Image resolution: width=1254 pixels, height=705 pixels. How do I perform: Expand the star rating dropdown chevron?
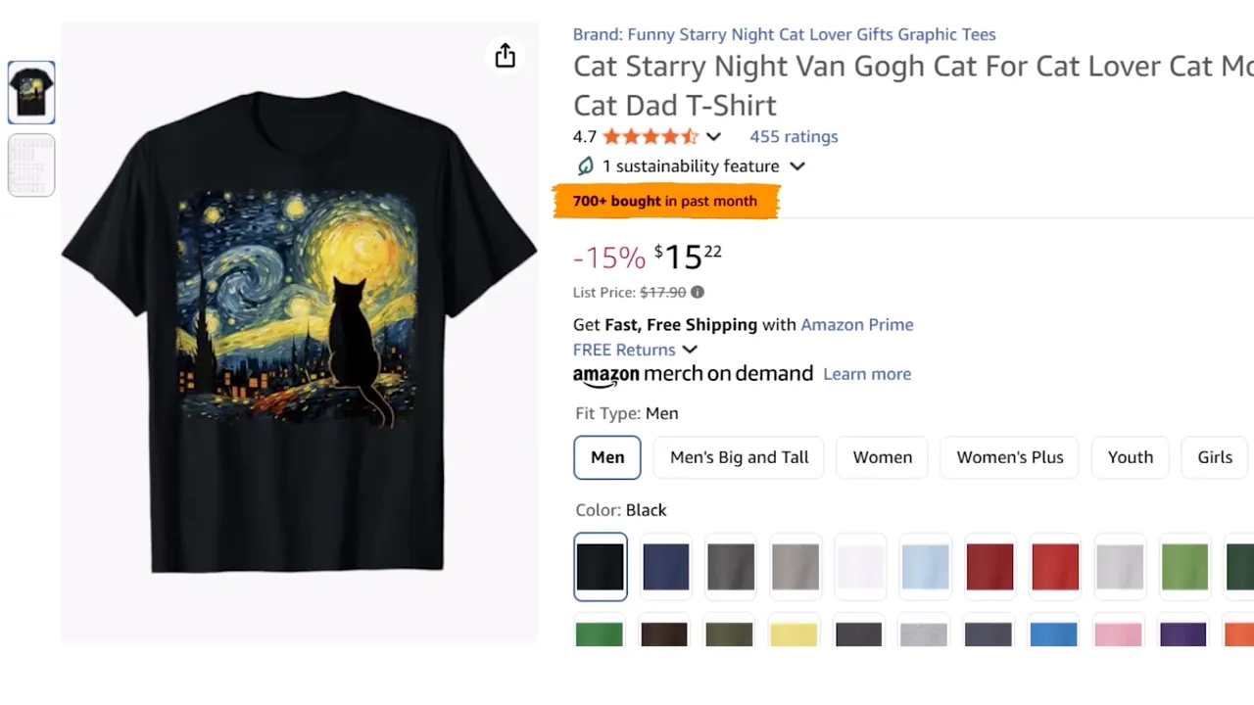[714, 137]
